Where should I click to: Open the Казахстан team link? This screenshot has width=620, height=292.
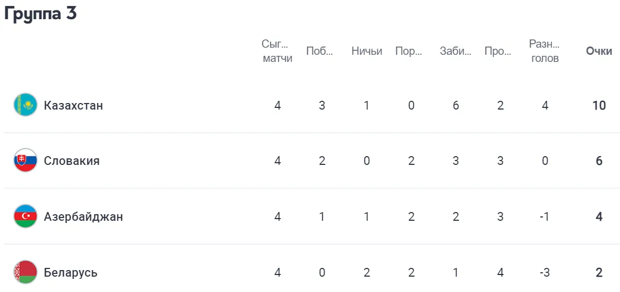coord(73,106)
